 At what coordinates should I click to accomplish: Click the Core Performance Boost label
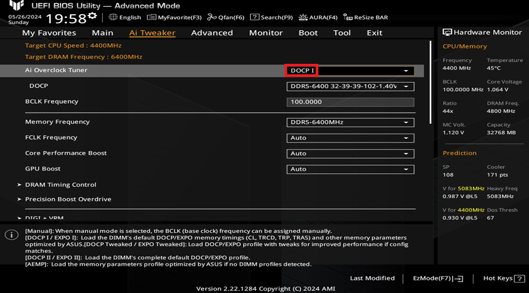[66, 153]
